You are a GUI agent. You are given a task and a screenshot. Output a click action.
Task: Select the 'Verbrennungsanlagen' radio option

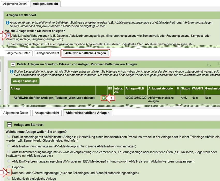(x=9, y=44)
